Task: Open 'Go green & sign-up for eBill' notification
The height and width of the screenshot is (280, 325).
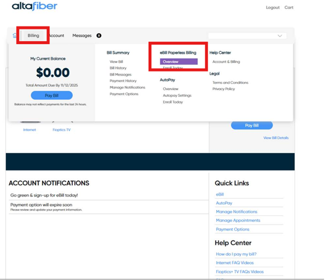Action: pyautogui.click(x=44, y=195)
